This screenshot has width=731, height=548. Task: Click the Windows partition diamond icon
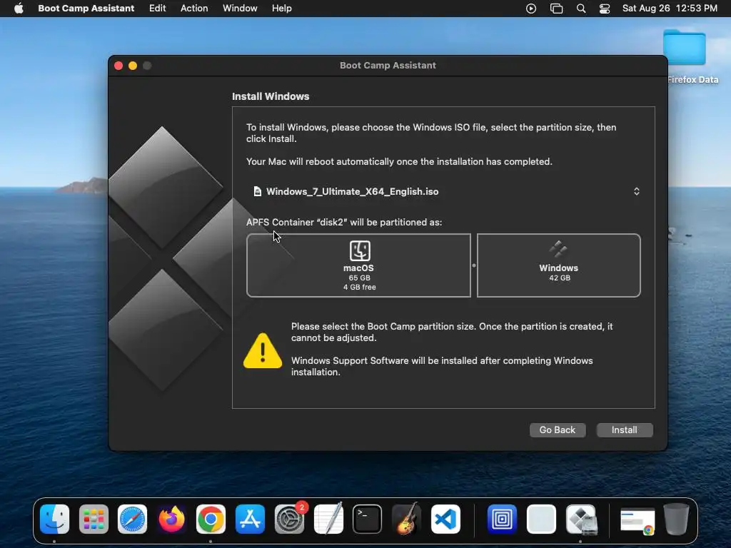coord(558,249)
